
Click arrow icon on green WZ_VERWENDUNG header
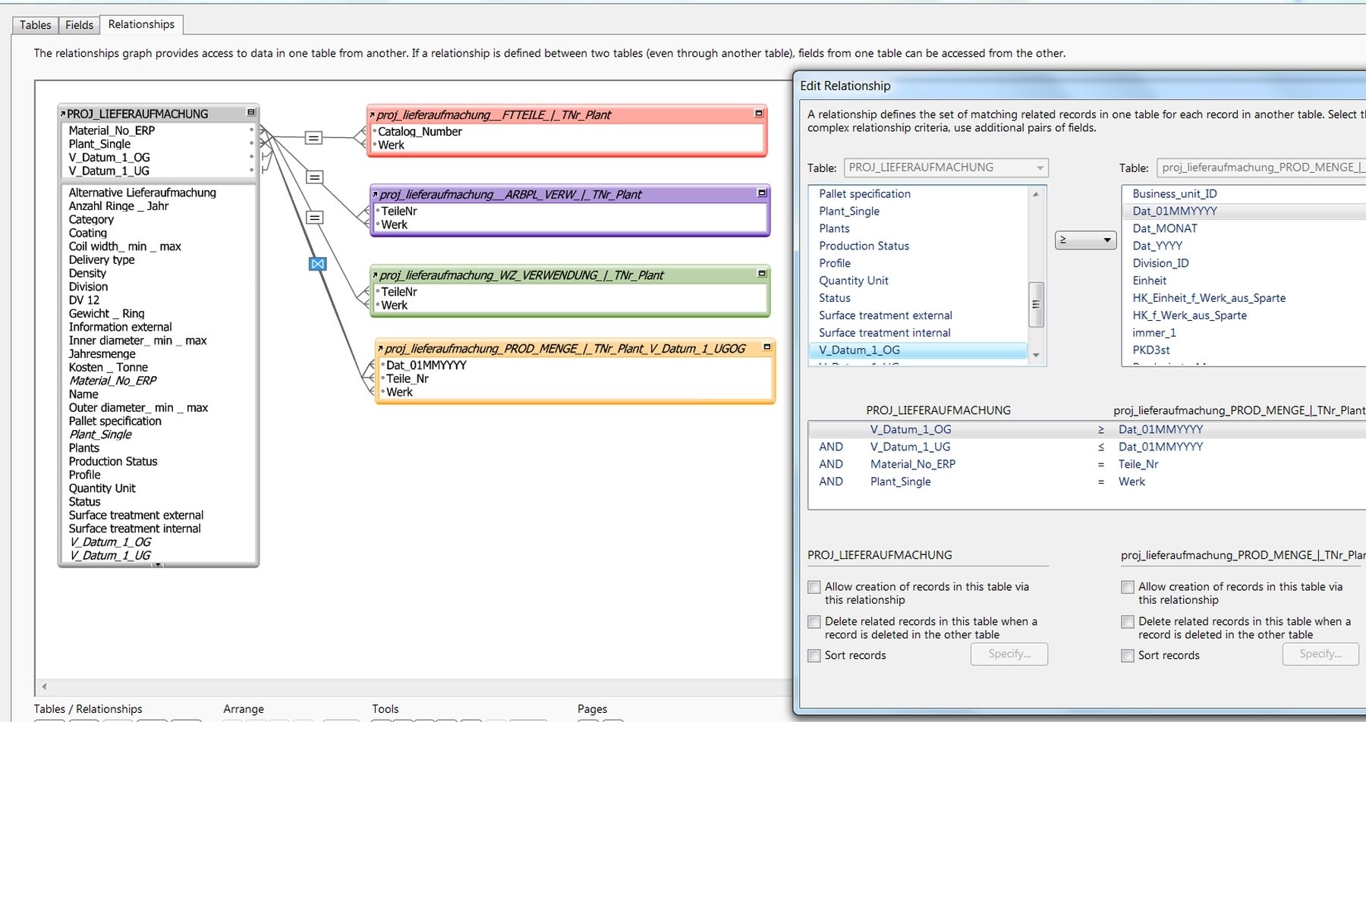[375, 275]
